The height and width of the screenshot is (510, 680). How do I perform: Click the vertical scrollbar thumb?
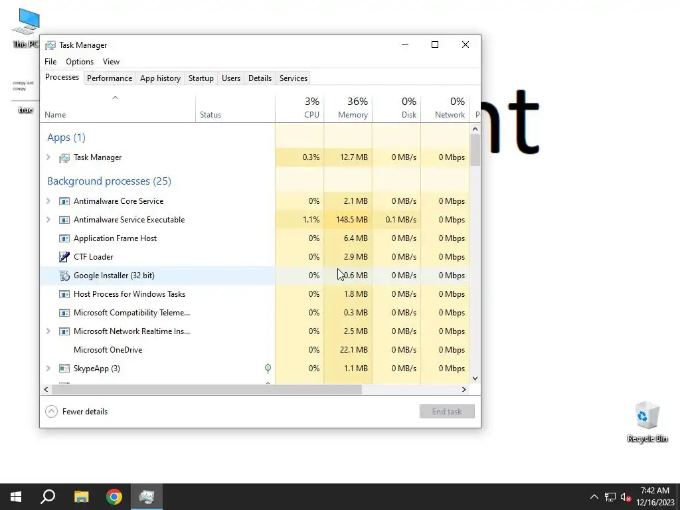(475, 150)
